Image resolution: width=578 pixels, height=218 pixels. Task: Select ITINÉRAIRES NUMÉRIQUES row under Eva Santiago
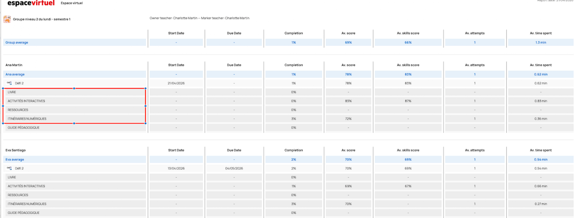click(27, 204)
